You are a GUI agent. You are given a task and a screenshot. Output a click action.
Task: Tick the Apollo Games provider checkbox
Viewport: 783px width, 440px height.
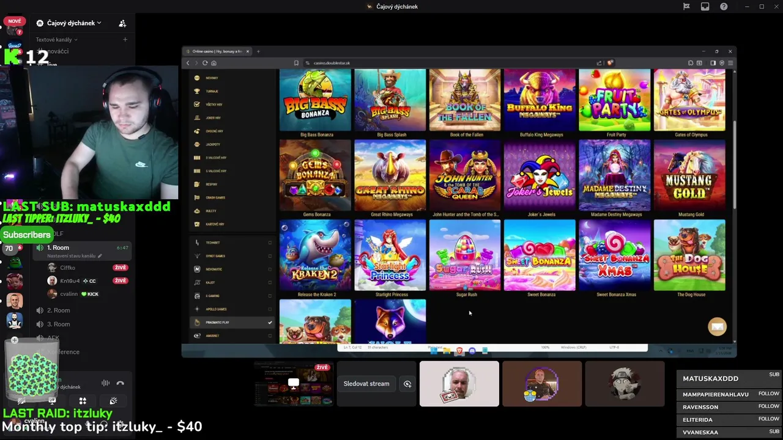270,309
